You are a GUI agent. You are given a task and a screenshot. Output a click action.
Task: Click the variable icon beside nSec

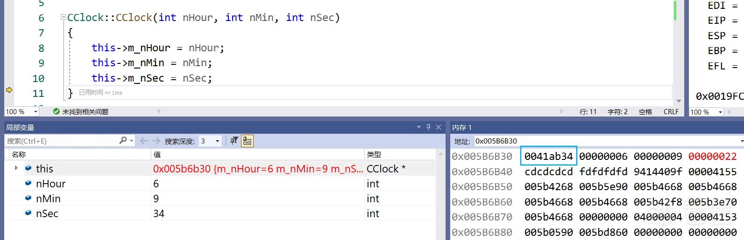[x=28, y=213]
